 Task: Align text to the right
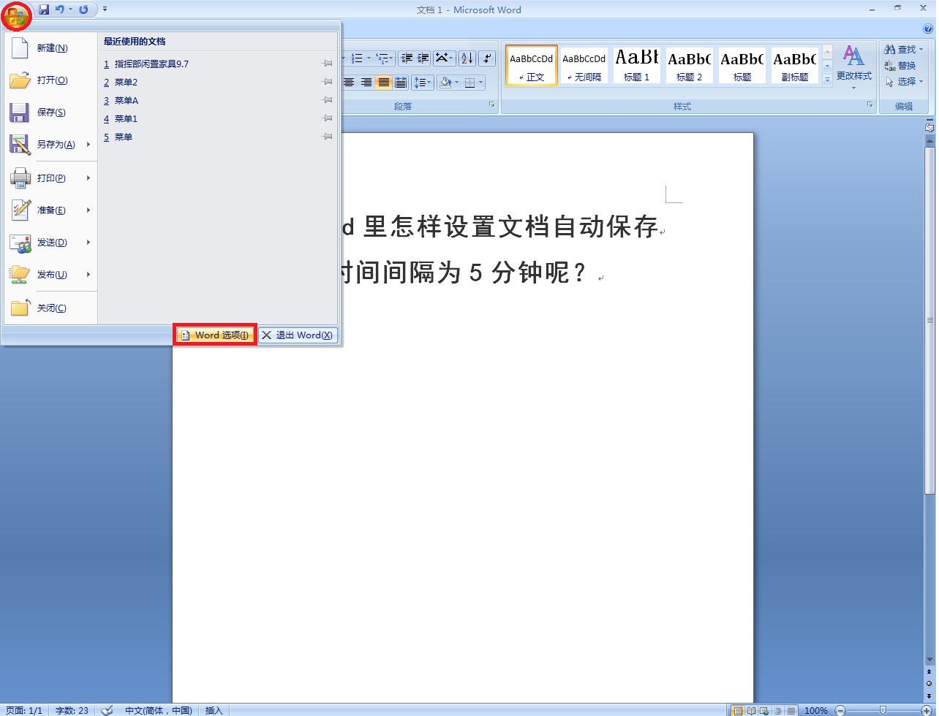coord(366,83)
